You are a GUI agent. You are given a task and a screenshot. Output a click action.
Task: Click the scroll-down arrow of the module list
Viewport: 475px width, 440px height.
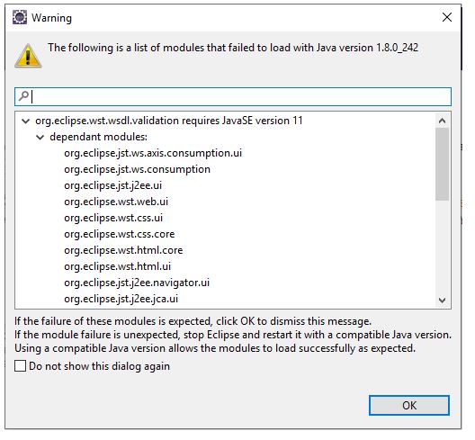pos(442,300)
